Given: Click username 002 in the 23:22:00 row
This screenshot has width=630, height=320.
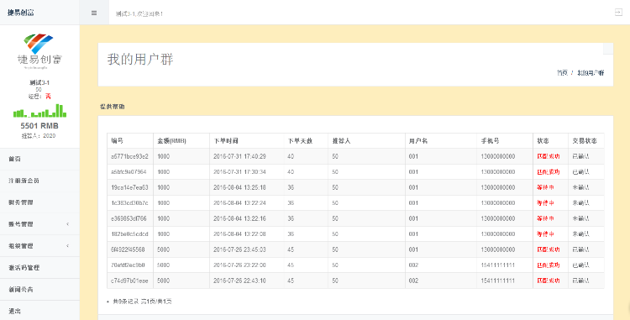Looking at the screenshot, I should pyautogui.click(x=413, y=265).
